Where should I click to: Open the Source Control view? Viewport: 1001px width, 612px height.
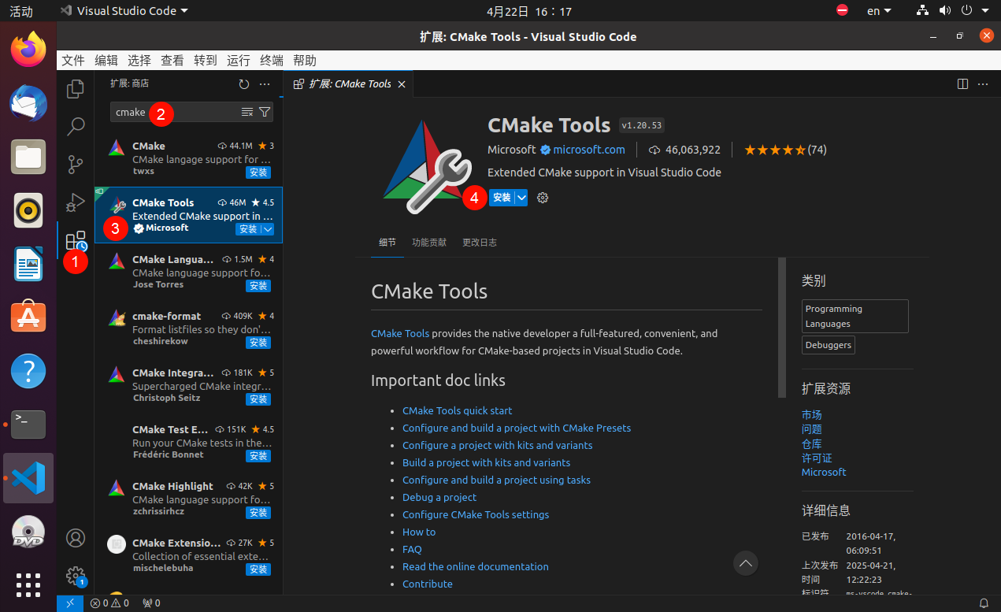pos(76,165)
